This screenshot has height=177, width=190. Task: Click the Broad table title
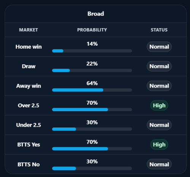point(96,14)
